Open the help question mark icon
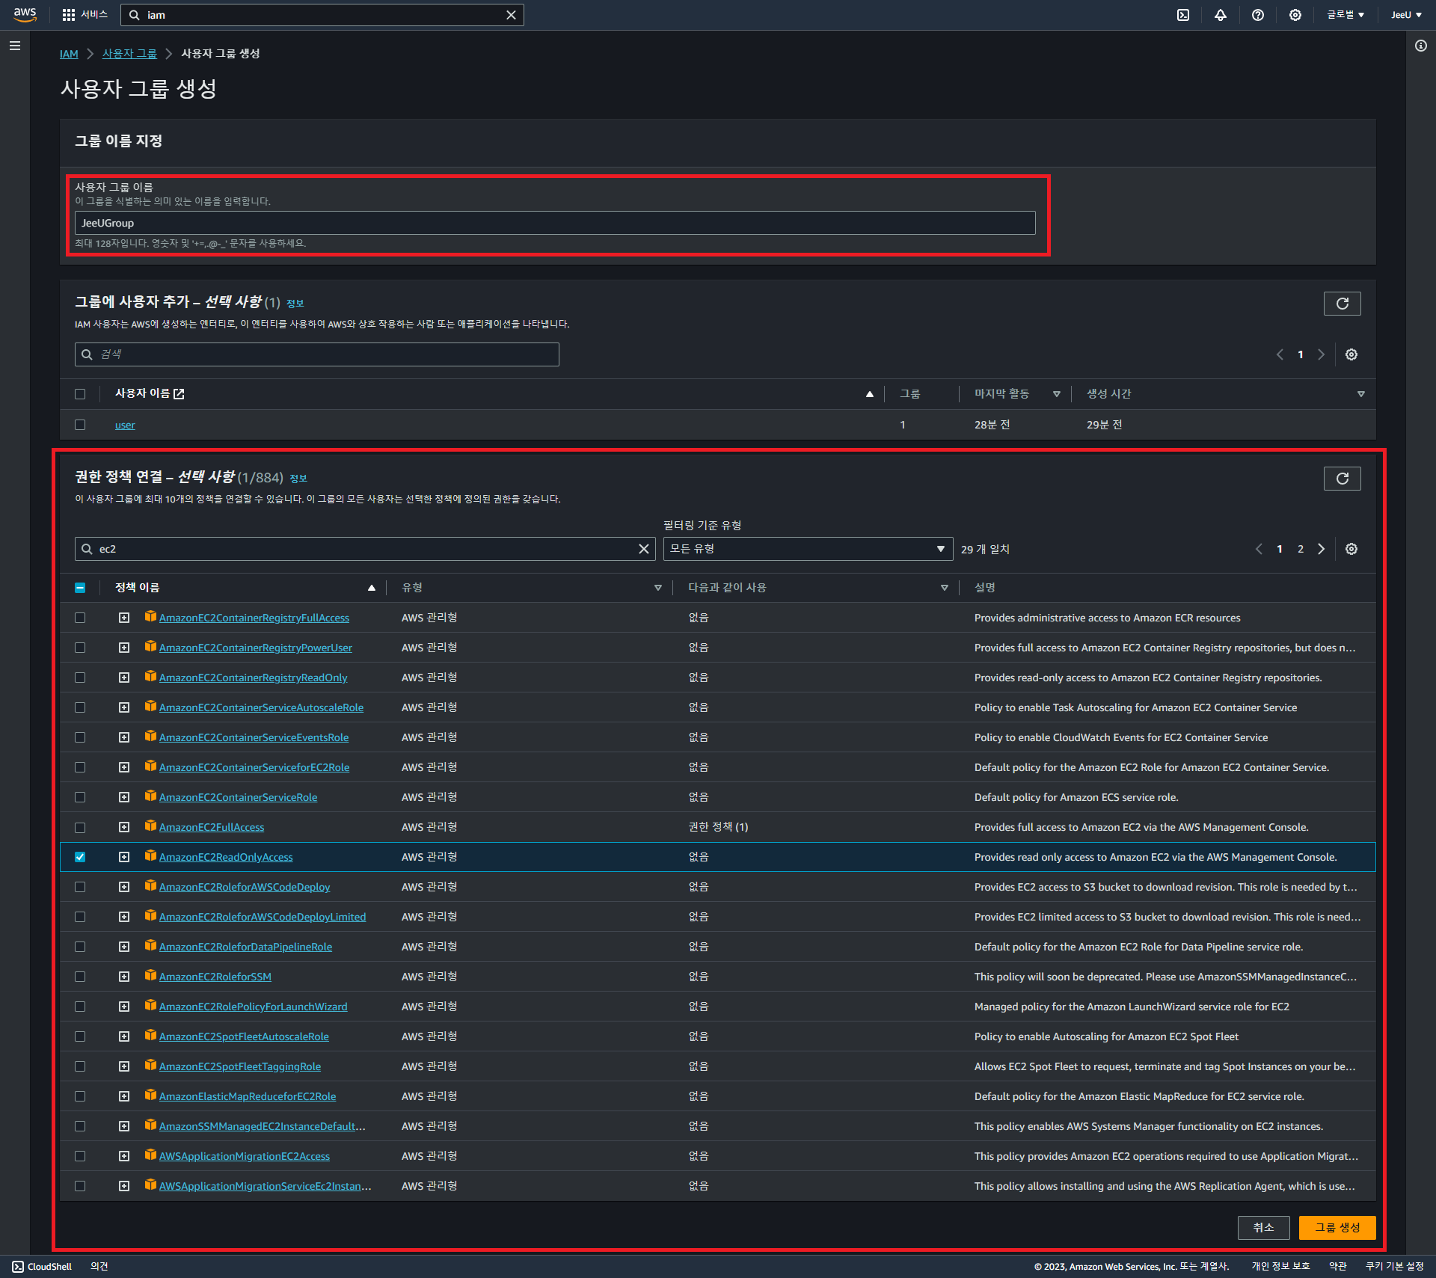Image resolution: width=1436 pixels, height=1278 pixels. (x=1258, y=15)
